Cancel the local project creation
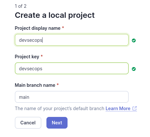Image resolution: width=150 pixels, height=137 pixels. click(x=28, y=123)
